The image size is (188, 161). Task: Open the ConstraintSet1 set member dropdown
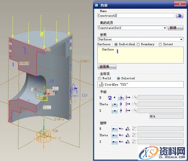coord(165,28)
